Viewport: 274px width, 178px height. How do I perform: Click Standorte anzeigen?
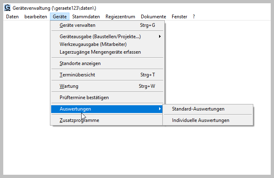click(80, 63)
